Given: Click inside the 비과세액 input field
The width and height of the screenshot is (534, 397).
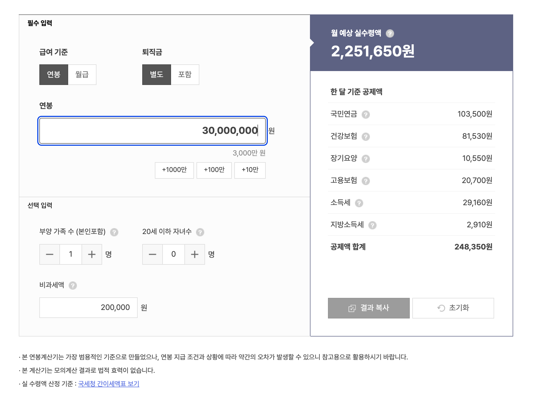Looking at the screenshot, I should pyautogui.click(x=88, y=307).
